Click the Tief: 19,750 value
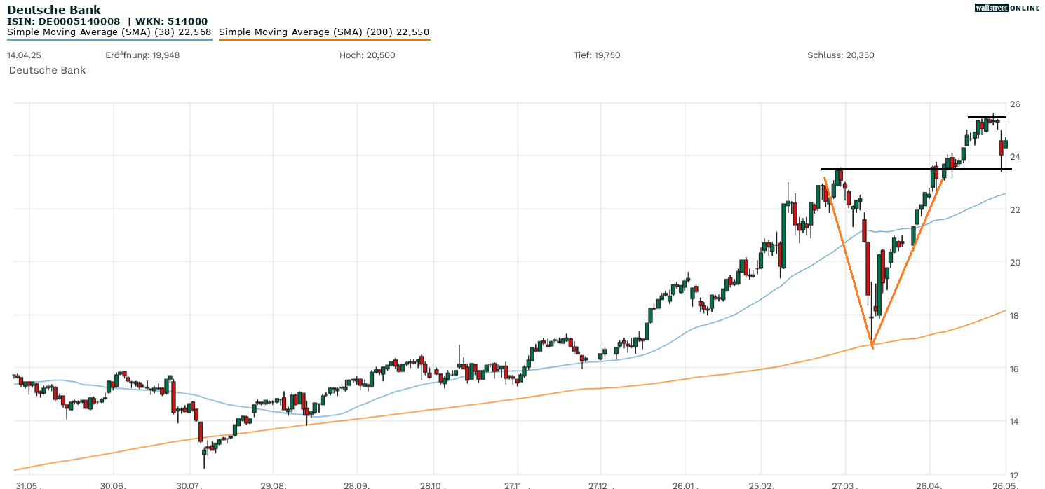This screenshot has height=489, width=1045. (x=597, y=55)
